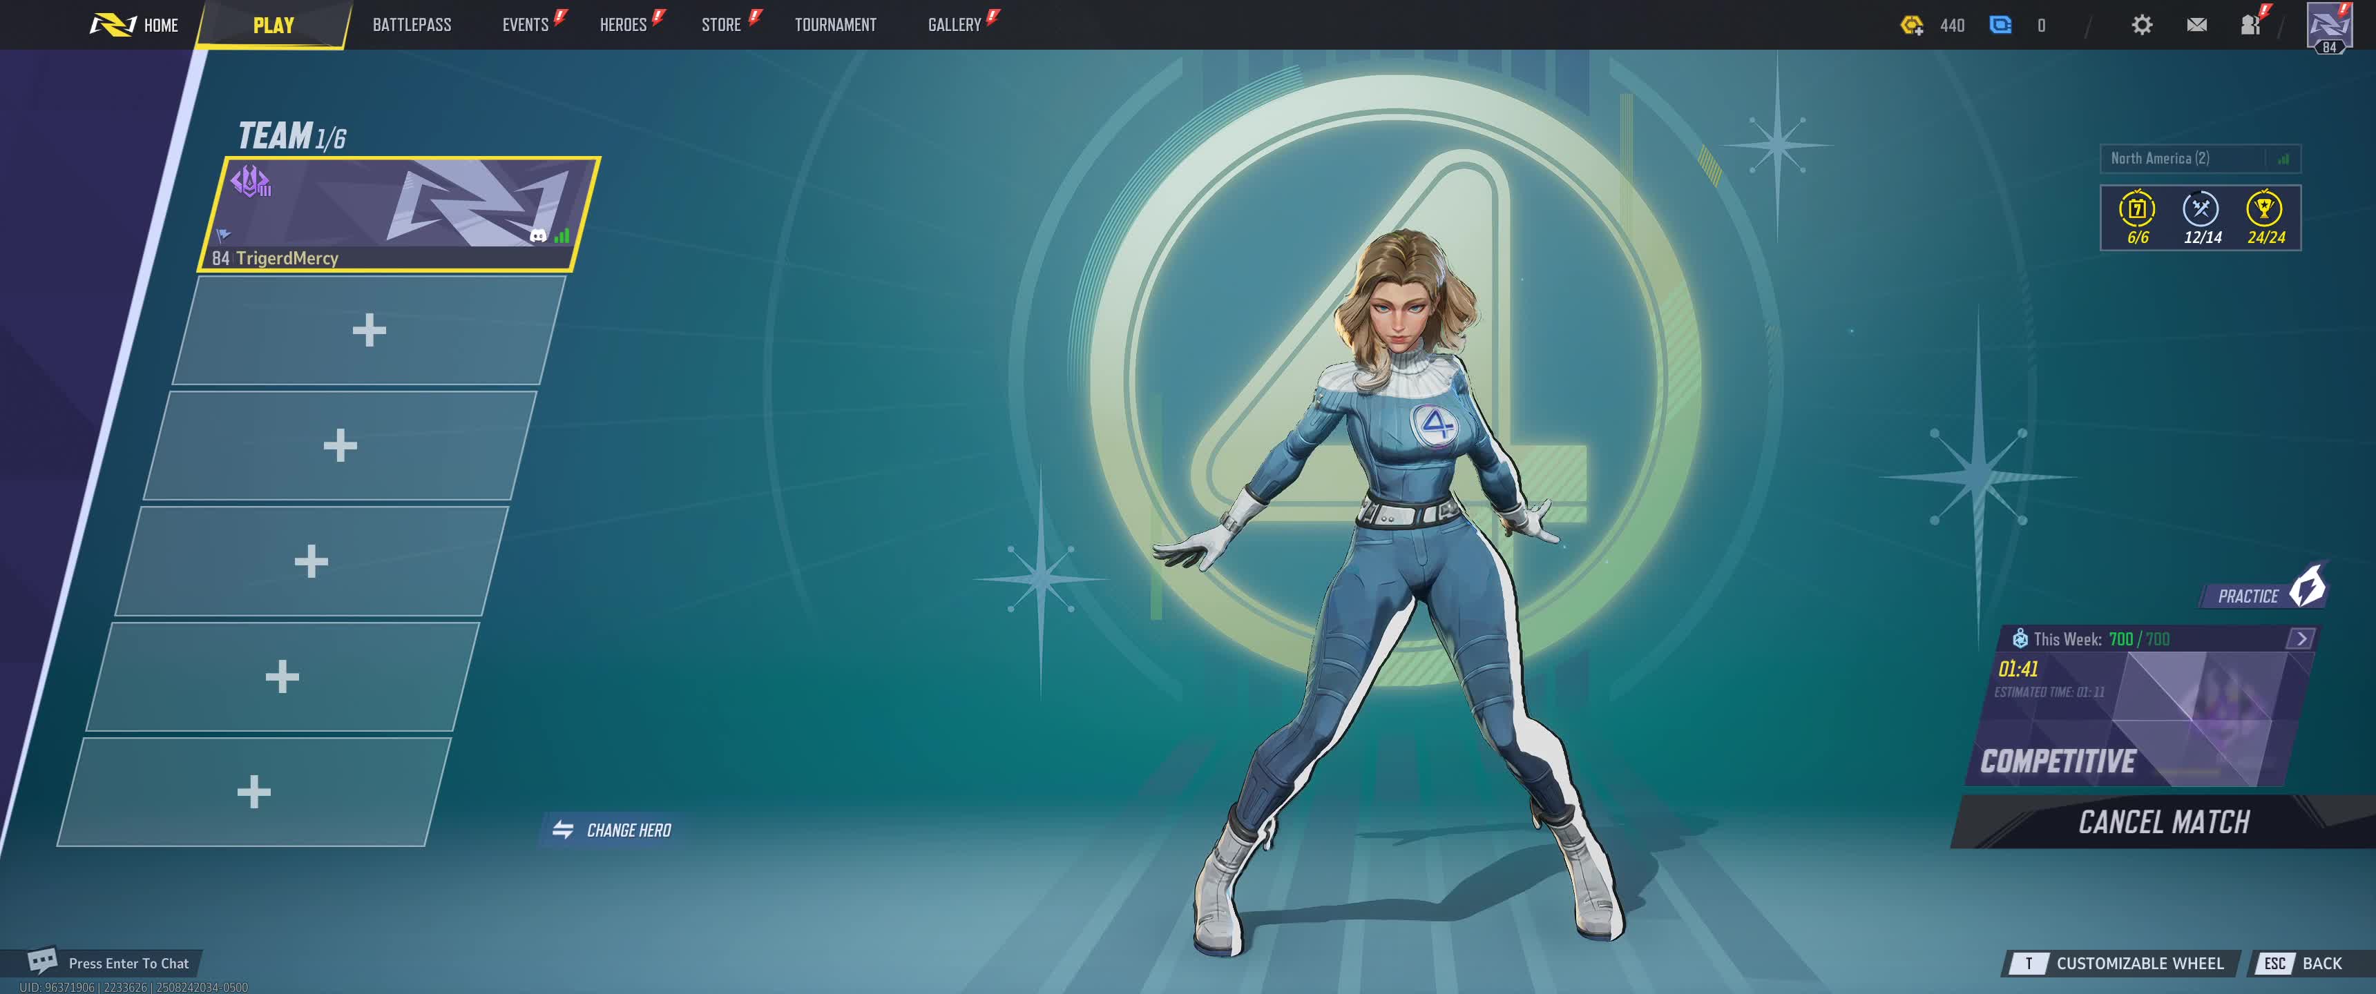Open the BATTLEPASS tab

click(x=412, y=25)
